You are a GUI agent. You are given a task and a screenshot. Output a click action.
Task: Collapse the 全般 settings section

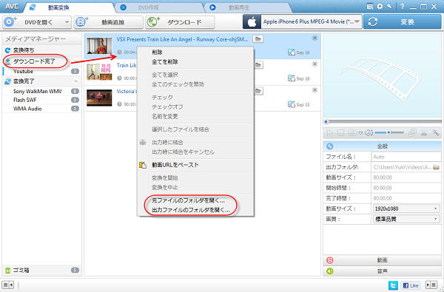(382, 146)
